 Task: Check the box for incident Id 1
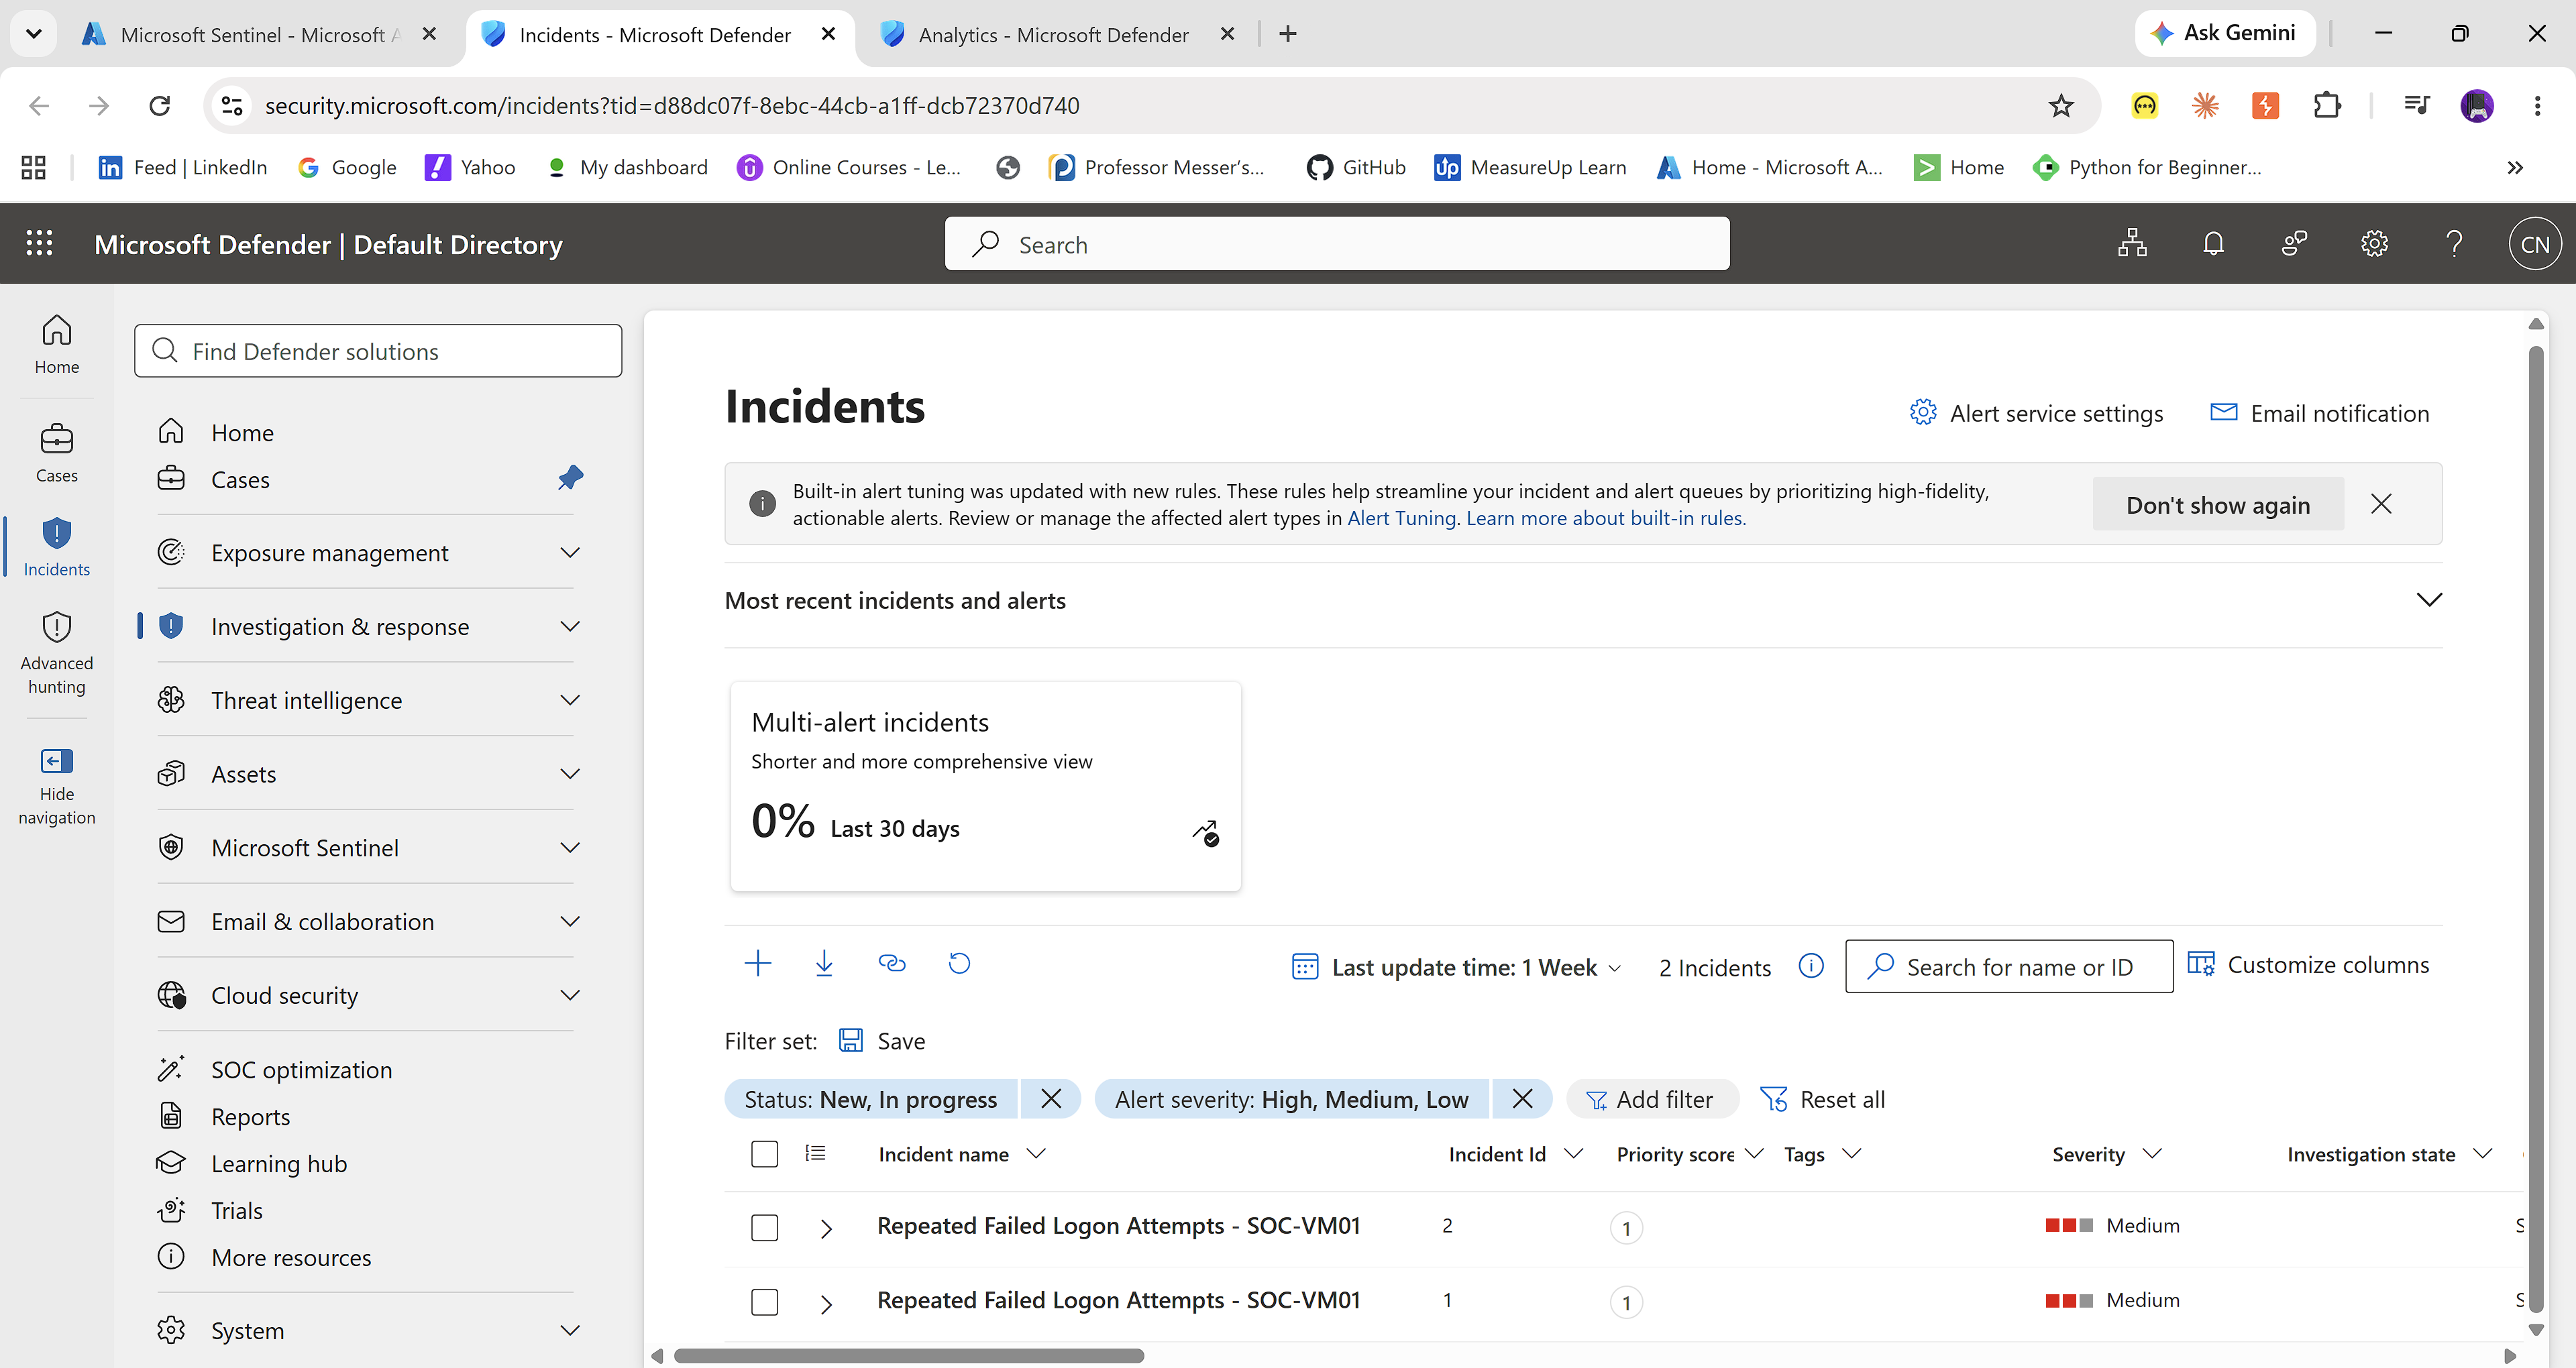pos(764,1302)
